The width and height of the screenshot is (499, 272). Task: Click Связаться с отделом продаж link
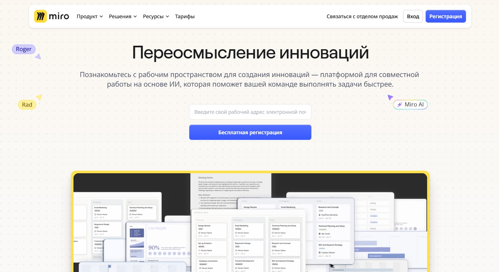coord(362,17)
